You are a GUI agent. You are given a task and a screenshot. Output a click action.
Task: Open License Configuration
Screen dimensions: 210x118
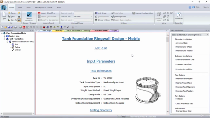click(x=142, y=13)
